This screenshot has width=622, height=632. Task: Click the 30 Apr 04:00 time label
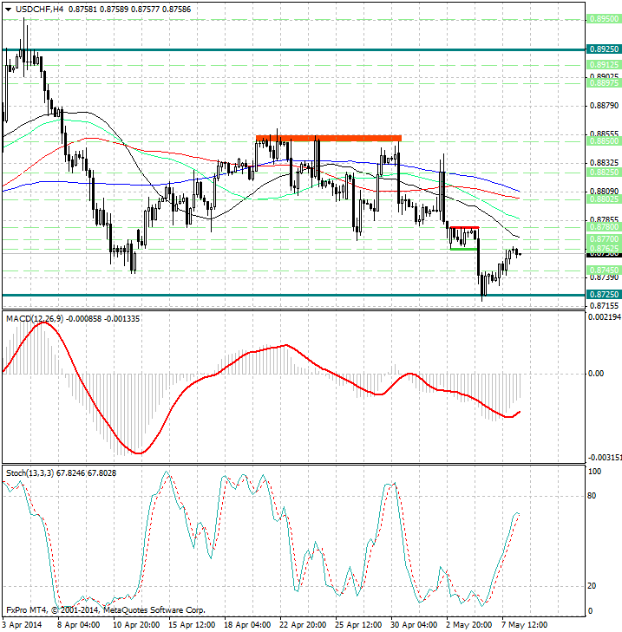[x=414, y=625]
